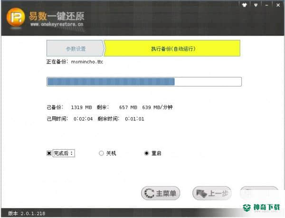The image size is (285, 218).
Task: Toggle the 完成后 checkbox
Action: click(x=49, y=153)
